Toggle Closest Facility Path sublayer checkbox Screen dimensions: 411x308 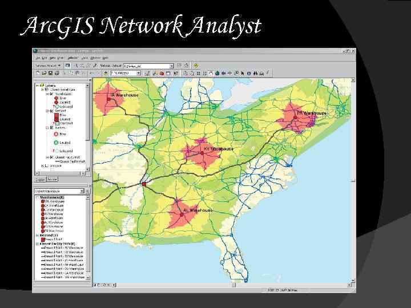[52, 157]
